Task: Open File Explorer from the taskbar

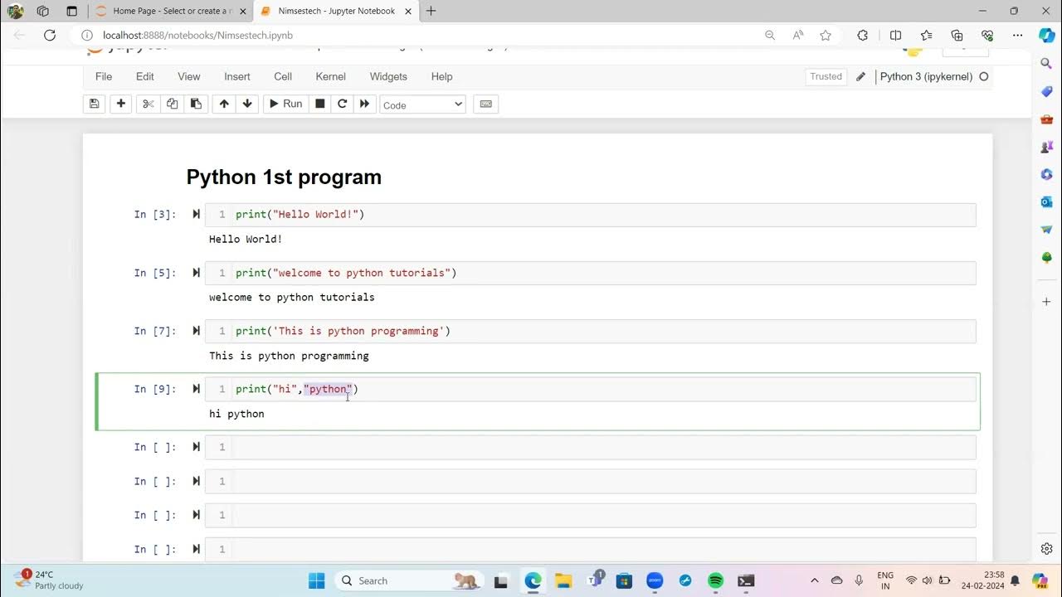Action: [563, 580]
